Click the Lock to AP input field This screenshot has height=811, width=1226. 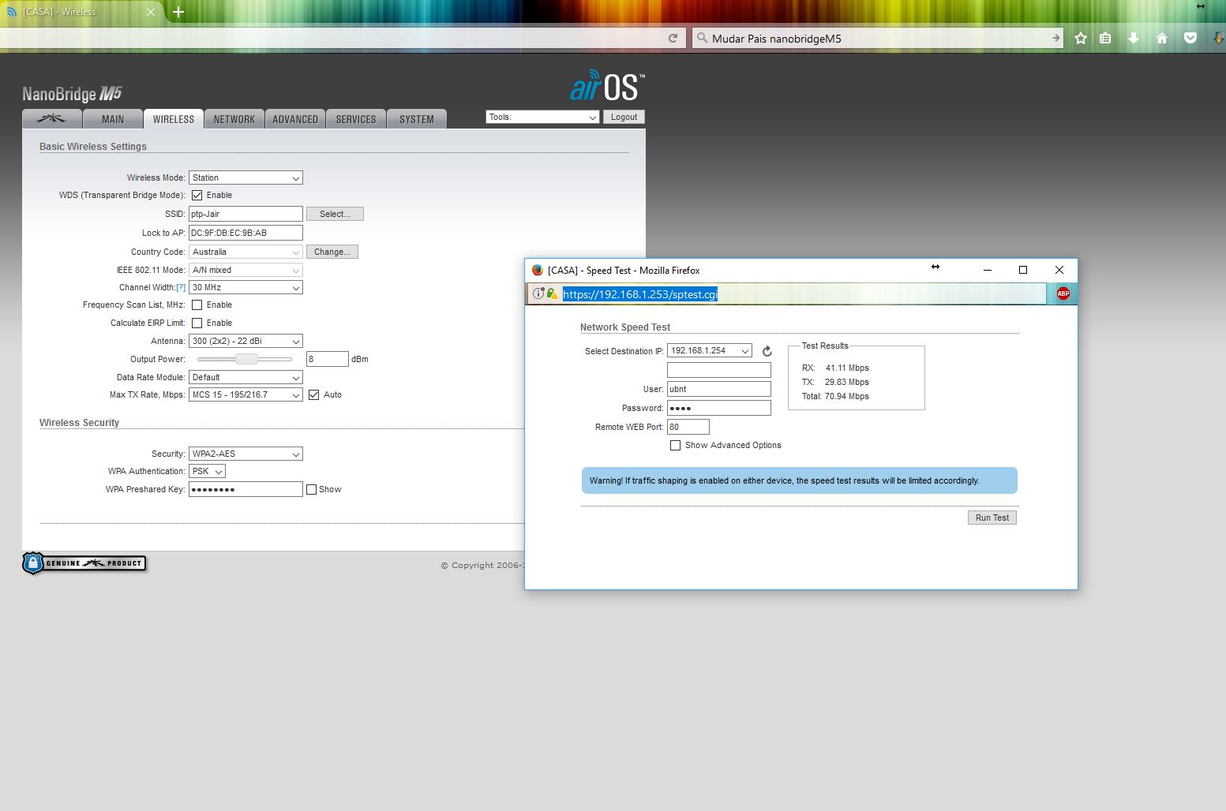pyautogui.click(x=246, y=233)
